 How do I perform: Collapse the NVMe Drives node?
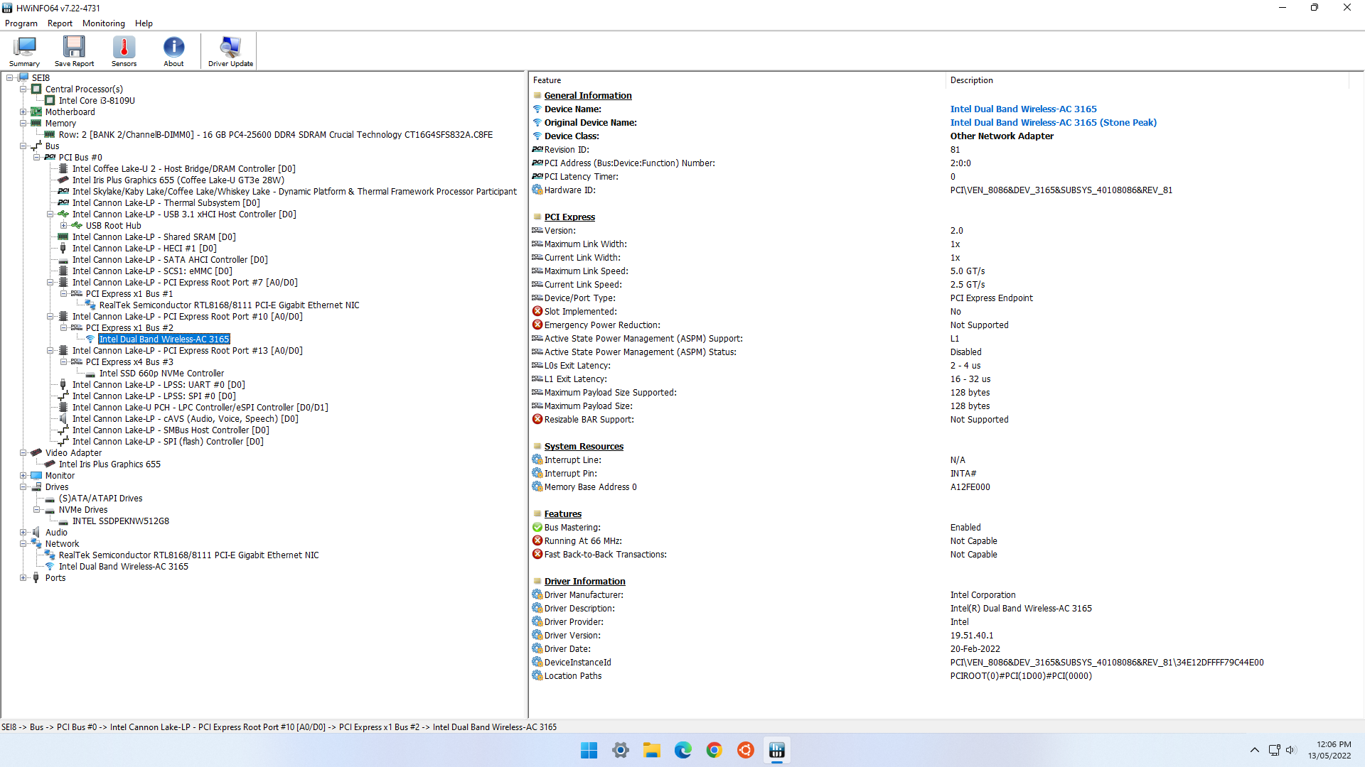click(x=37, y=510)
